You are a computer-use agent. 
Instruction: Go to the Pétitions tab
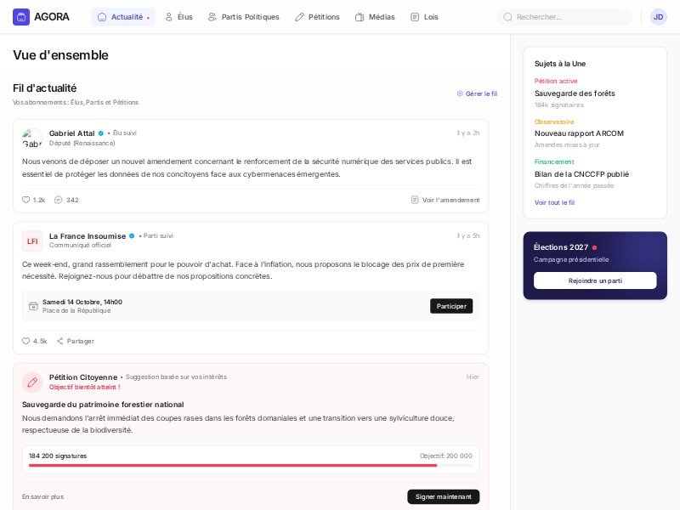(x=317, y=17)
